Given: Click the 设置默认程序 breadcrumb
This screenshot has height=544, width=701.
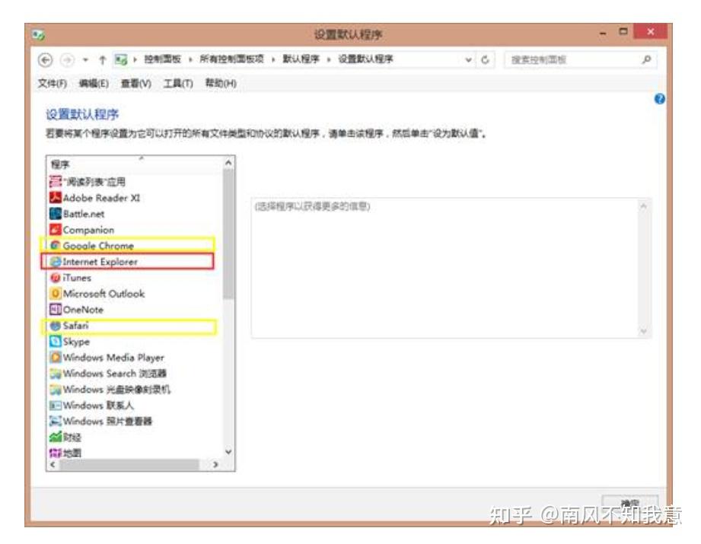Looking at the screenshot, I should (365, 59).
